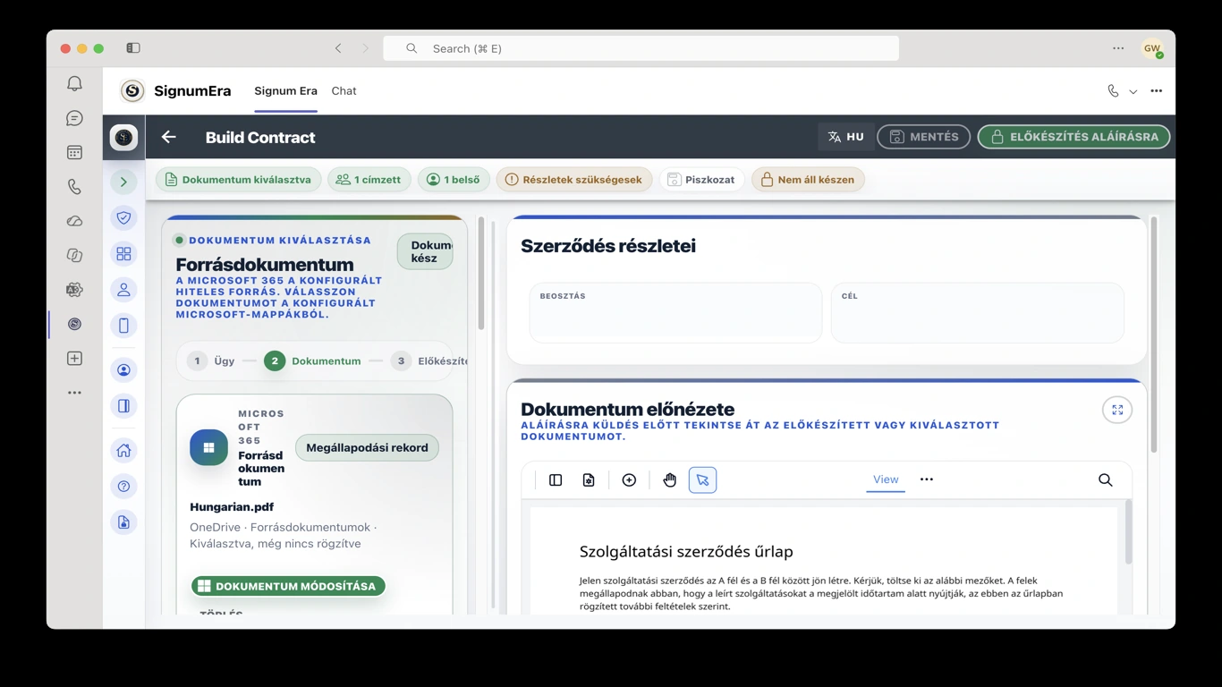Screen dimensions: 1222x687
Task: Open the dashboard grid icon in sidebar
Action: (123, 254)
